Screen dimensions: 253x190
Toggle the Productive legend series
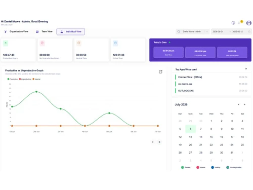pos(13,79)
